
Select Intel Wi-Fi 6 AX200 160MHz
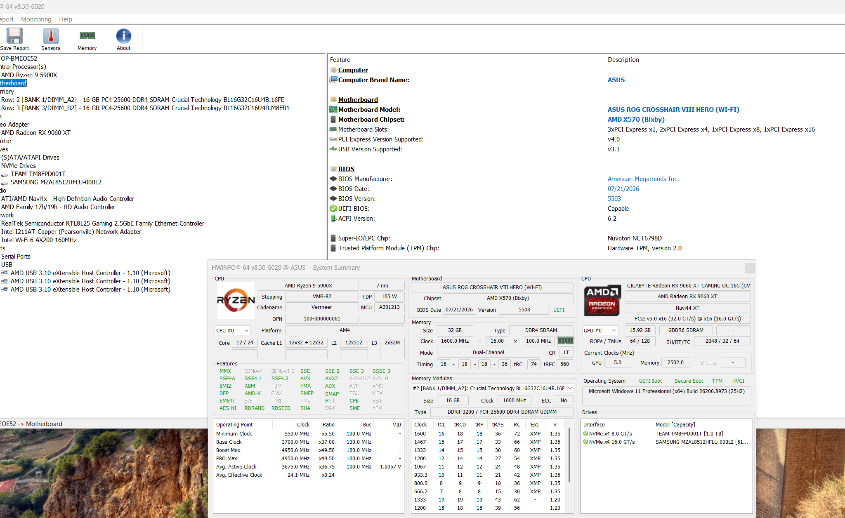(x=39, y=240)
